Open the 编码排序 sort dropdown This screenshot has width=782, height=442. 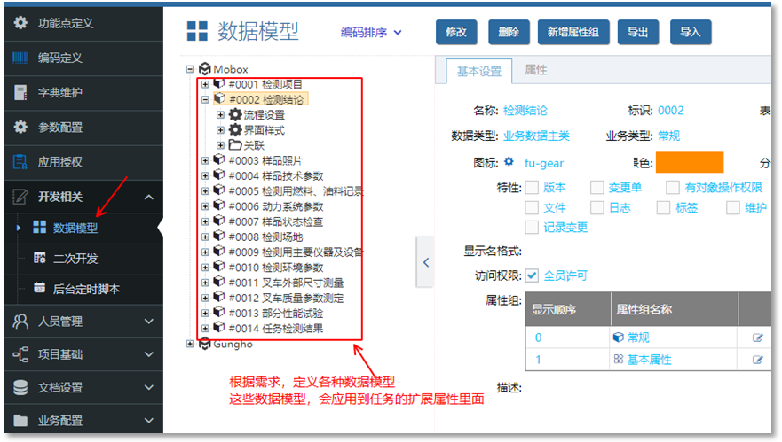[371, 33]
